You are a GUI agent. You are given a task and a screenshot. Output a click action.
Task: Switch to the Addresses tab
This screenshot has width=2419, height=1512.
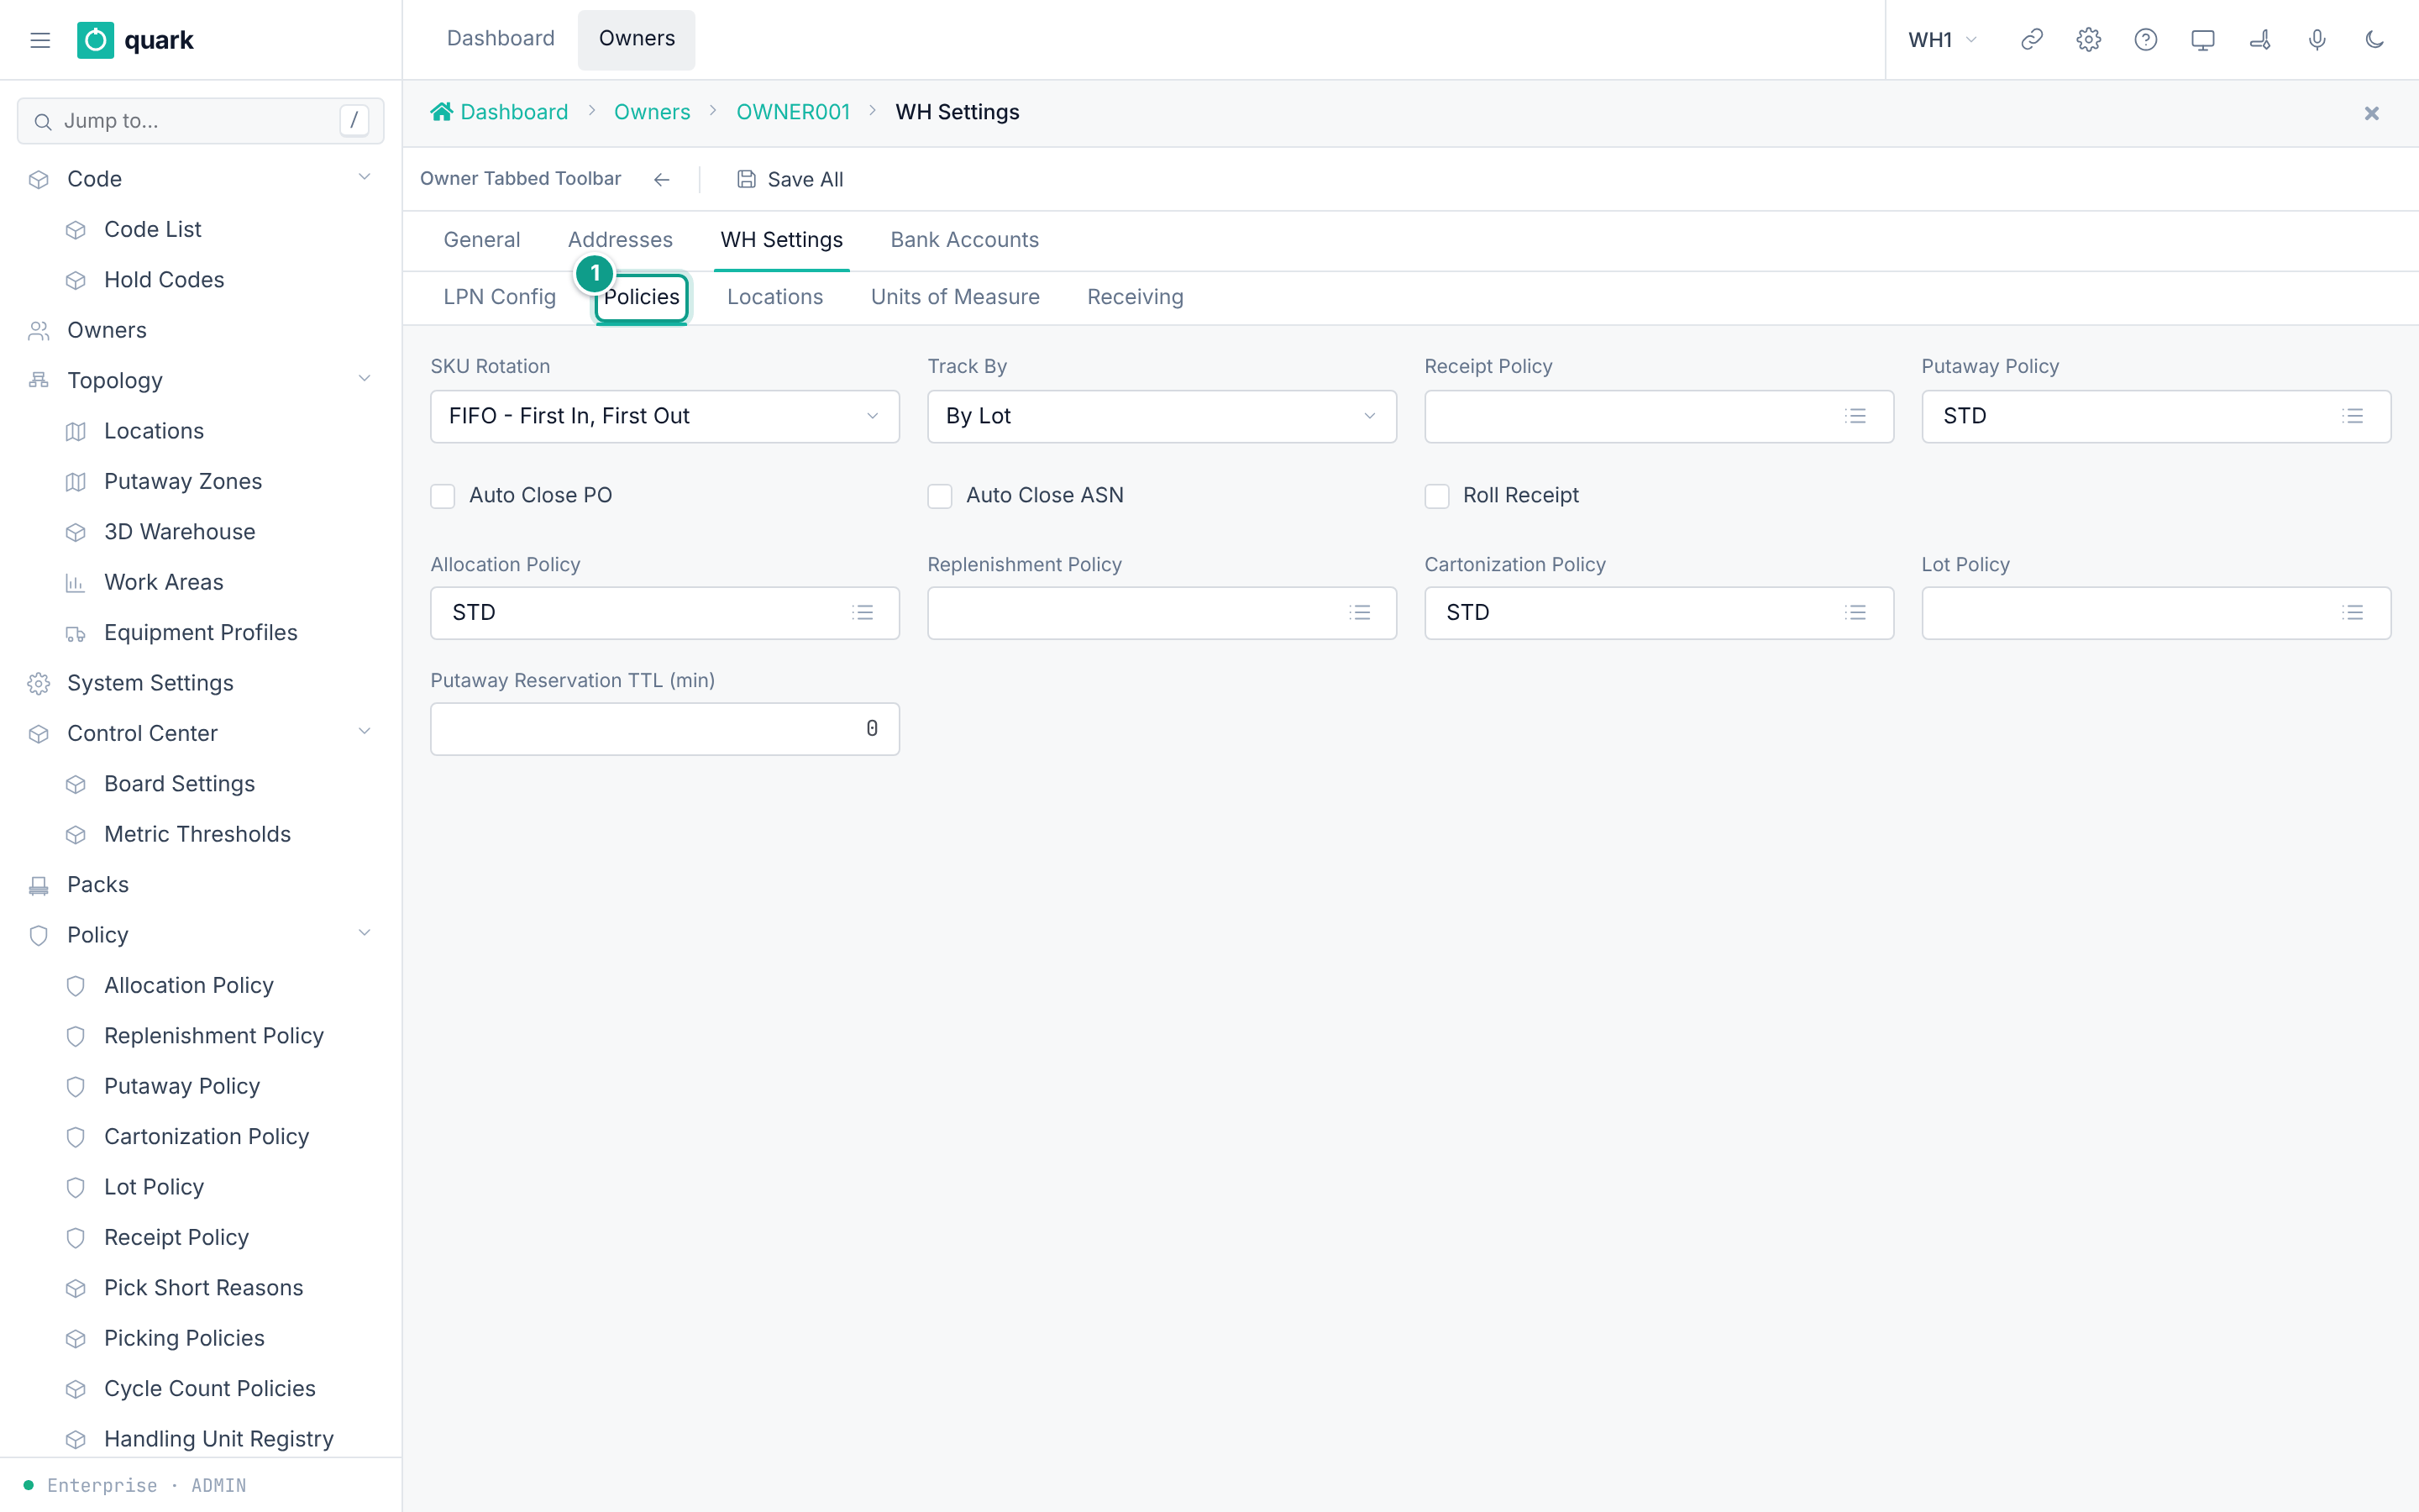tap(620, 240)
